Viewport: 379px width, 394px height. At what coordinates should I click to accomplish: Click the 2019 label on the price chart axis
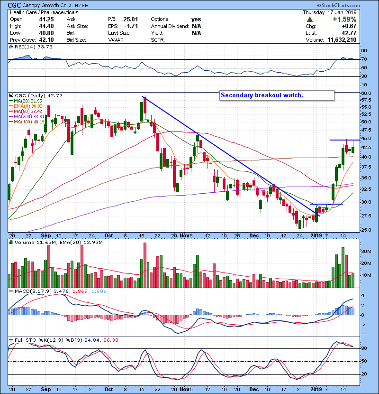click(316, 236)
